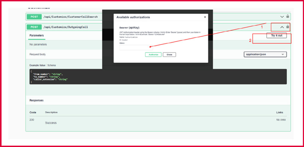304x147 pixels.
Task: Switch to the Schema tab
Action: [52, 65]
